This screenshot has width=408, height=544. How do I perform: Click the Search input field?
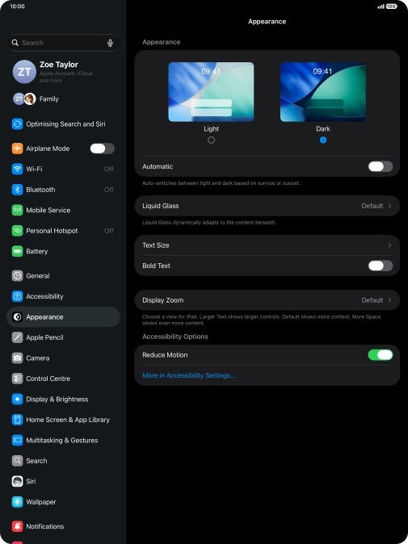point(63,43)
